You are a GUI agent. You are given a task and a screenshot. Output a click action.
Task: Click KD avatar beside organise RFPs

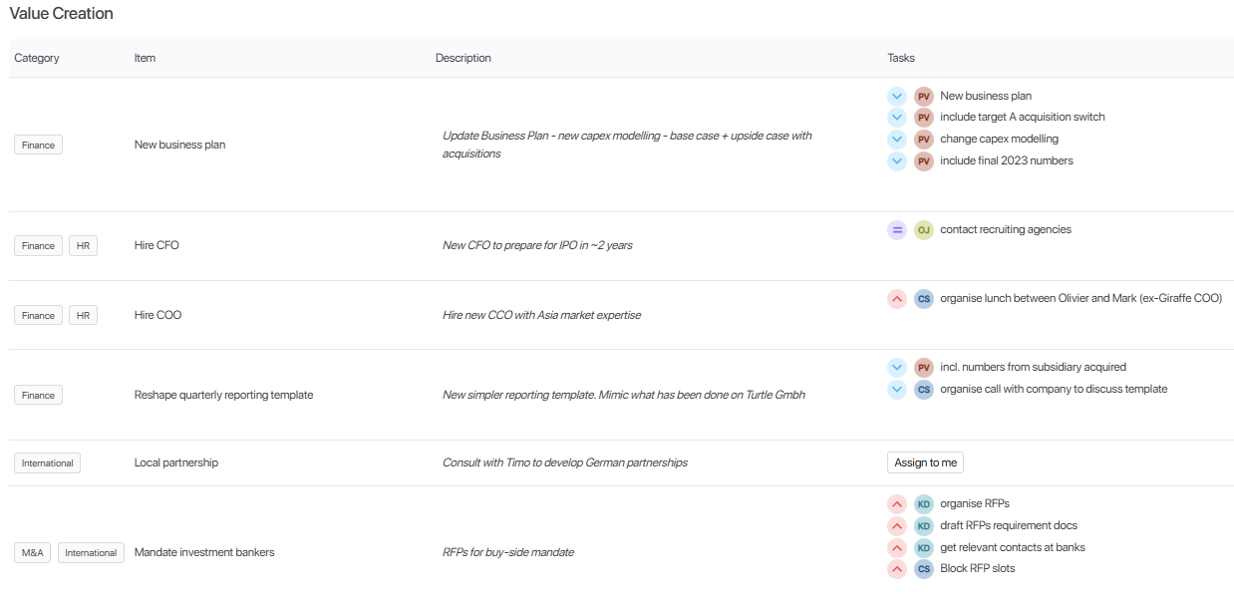[x=923, y=503]
